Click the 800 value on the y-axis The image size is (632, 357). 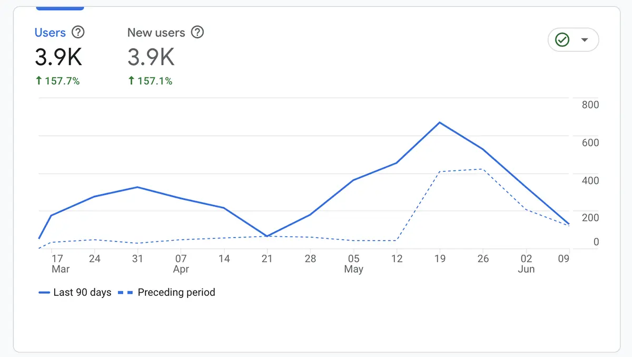click(589, 104)
